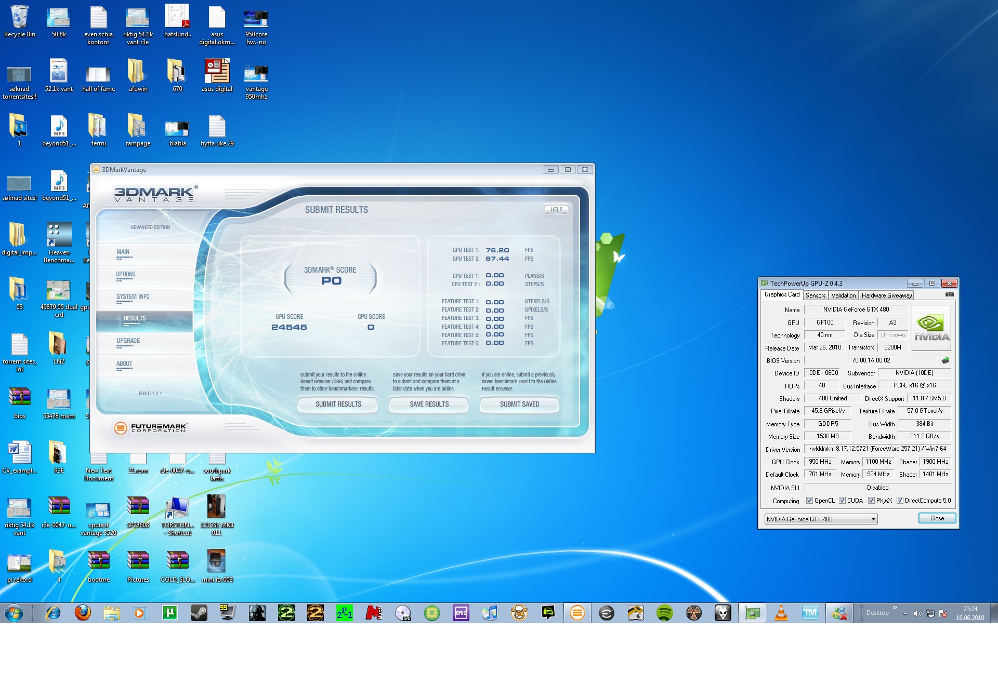Open Internet Explorer from the taskbar
The height and width of the screenshot is (673, 998).
tap(53, 613)
